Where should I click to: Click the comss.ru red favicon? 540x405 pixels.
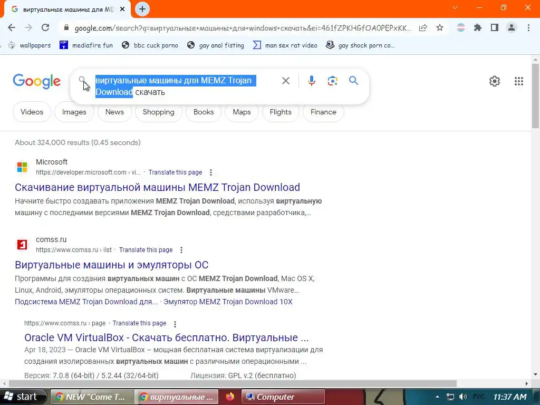(x=22, y=245)
